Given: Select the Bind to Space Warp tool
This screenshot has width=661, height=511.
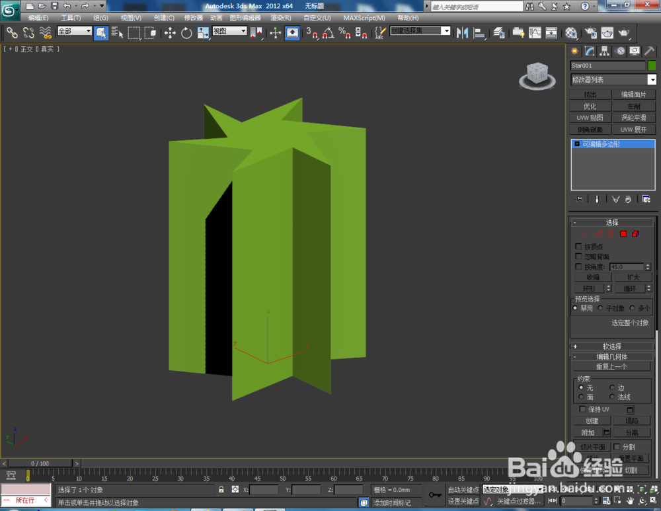Looking at the screenshot, I should point(45,32).
